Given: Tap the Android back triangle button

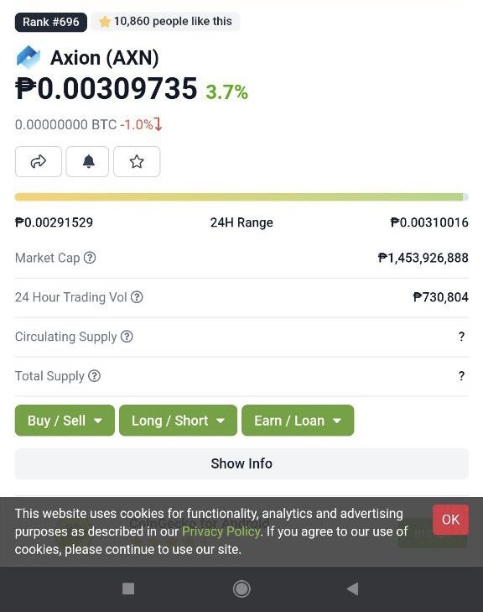Looking at the screenshot, I should [353, 588].
